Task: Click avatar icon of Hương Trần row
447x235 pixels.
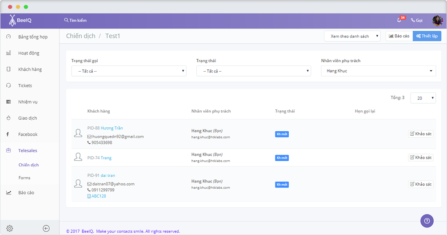Action: click(78, 133)
